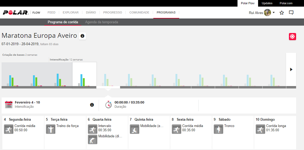Click the Polar logo
Screen dimensions: 304x150
pos(16,12)
